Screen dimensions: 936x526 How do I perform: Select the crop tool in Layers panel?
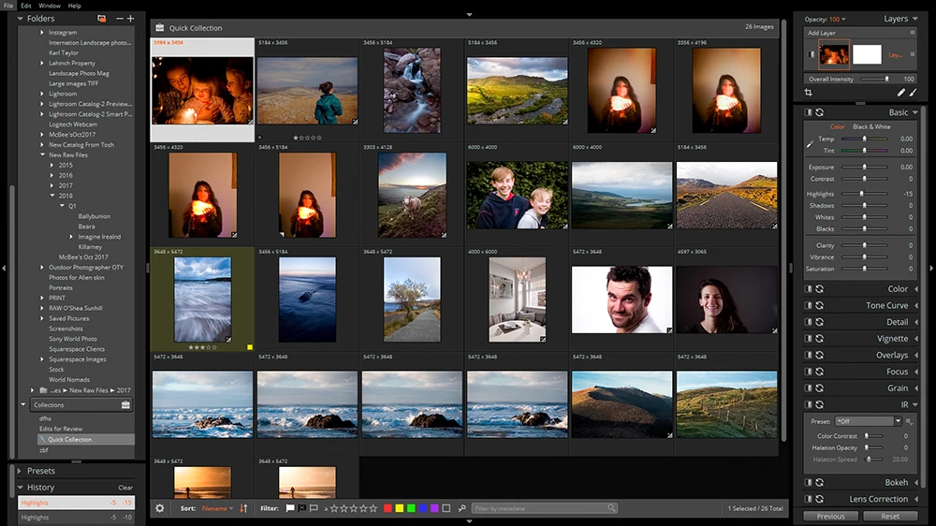coord(809,93)
